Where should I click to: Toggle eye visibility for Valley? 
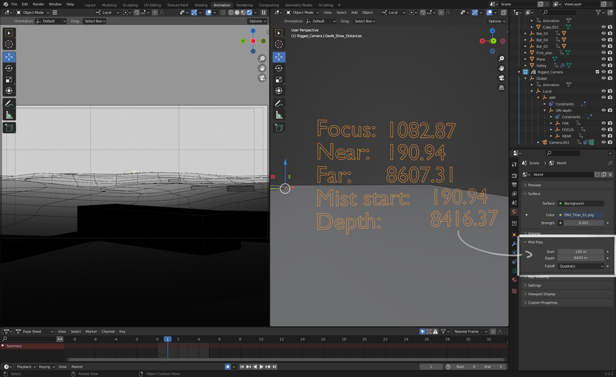pos(603,65)
